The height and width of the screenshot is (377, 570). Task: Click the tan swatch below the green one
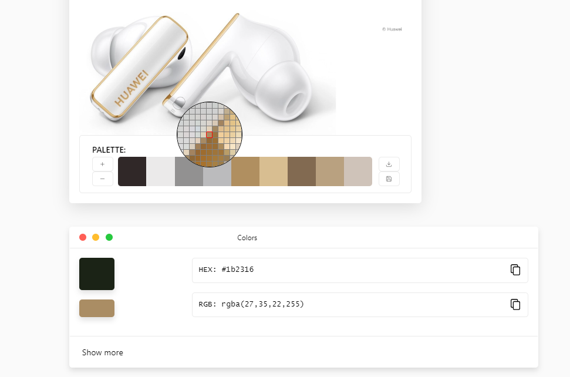tap(97, 308)
